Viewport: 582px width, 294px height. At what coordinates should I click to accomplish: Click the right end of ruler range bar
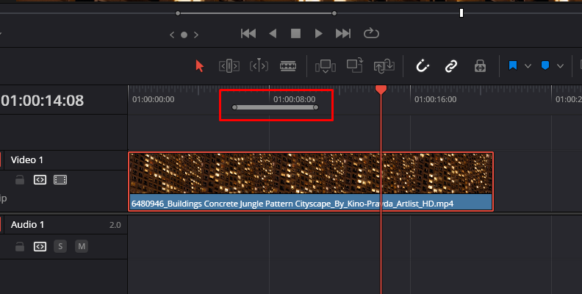[316, 107]
